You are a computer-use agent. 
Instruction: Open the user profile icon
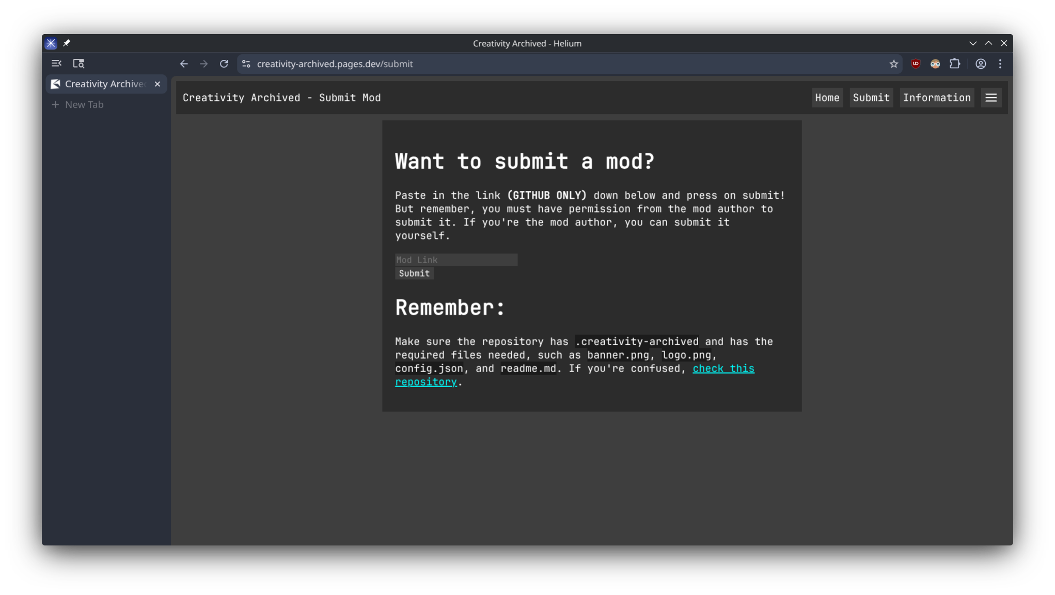coord(981,64)
